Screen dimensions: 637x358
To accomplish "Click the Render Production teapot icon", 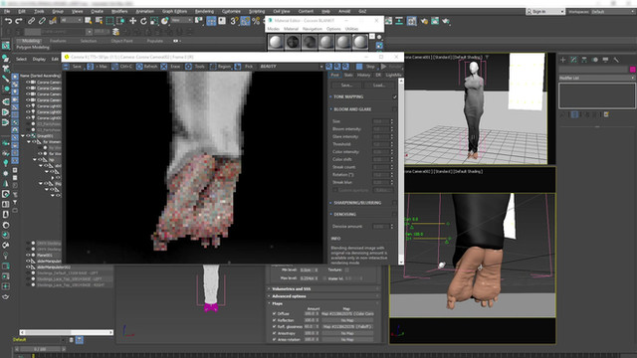I will 446,21.
